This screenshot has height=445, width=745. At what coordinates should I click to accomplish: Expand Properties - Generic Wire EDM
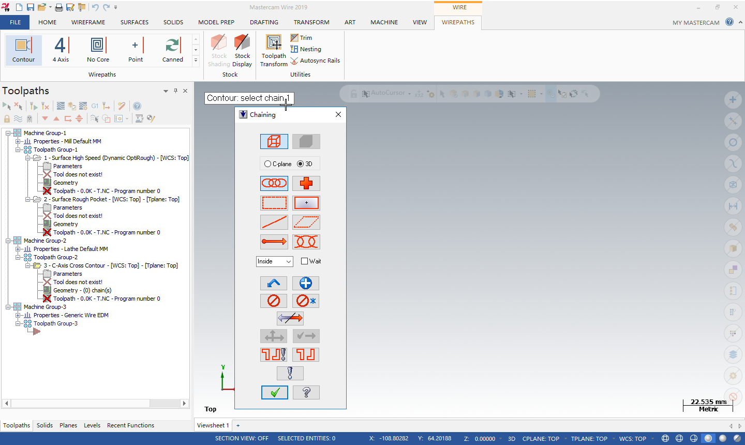click(18, 315)
